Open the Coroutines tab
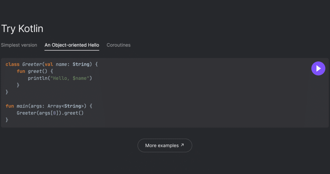The width and height of the screenshot is (330, 174). coord(119,45)
